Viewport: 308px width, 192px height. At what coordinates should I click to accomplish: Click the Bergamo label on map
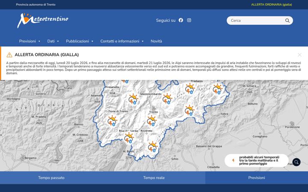click(x=30, y=158)
